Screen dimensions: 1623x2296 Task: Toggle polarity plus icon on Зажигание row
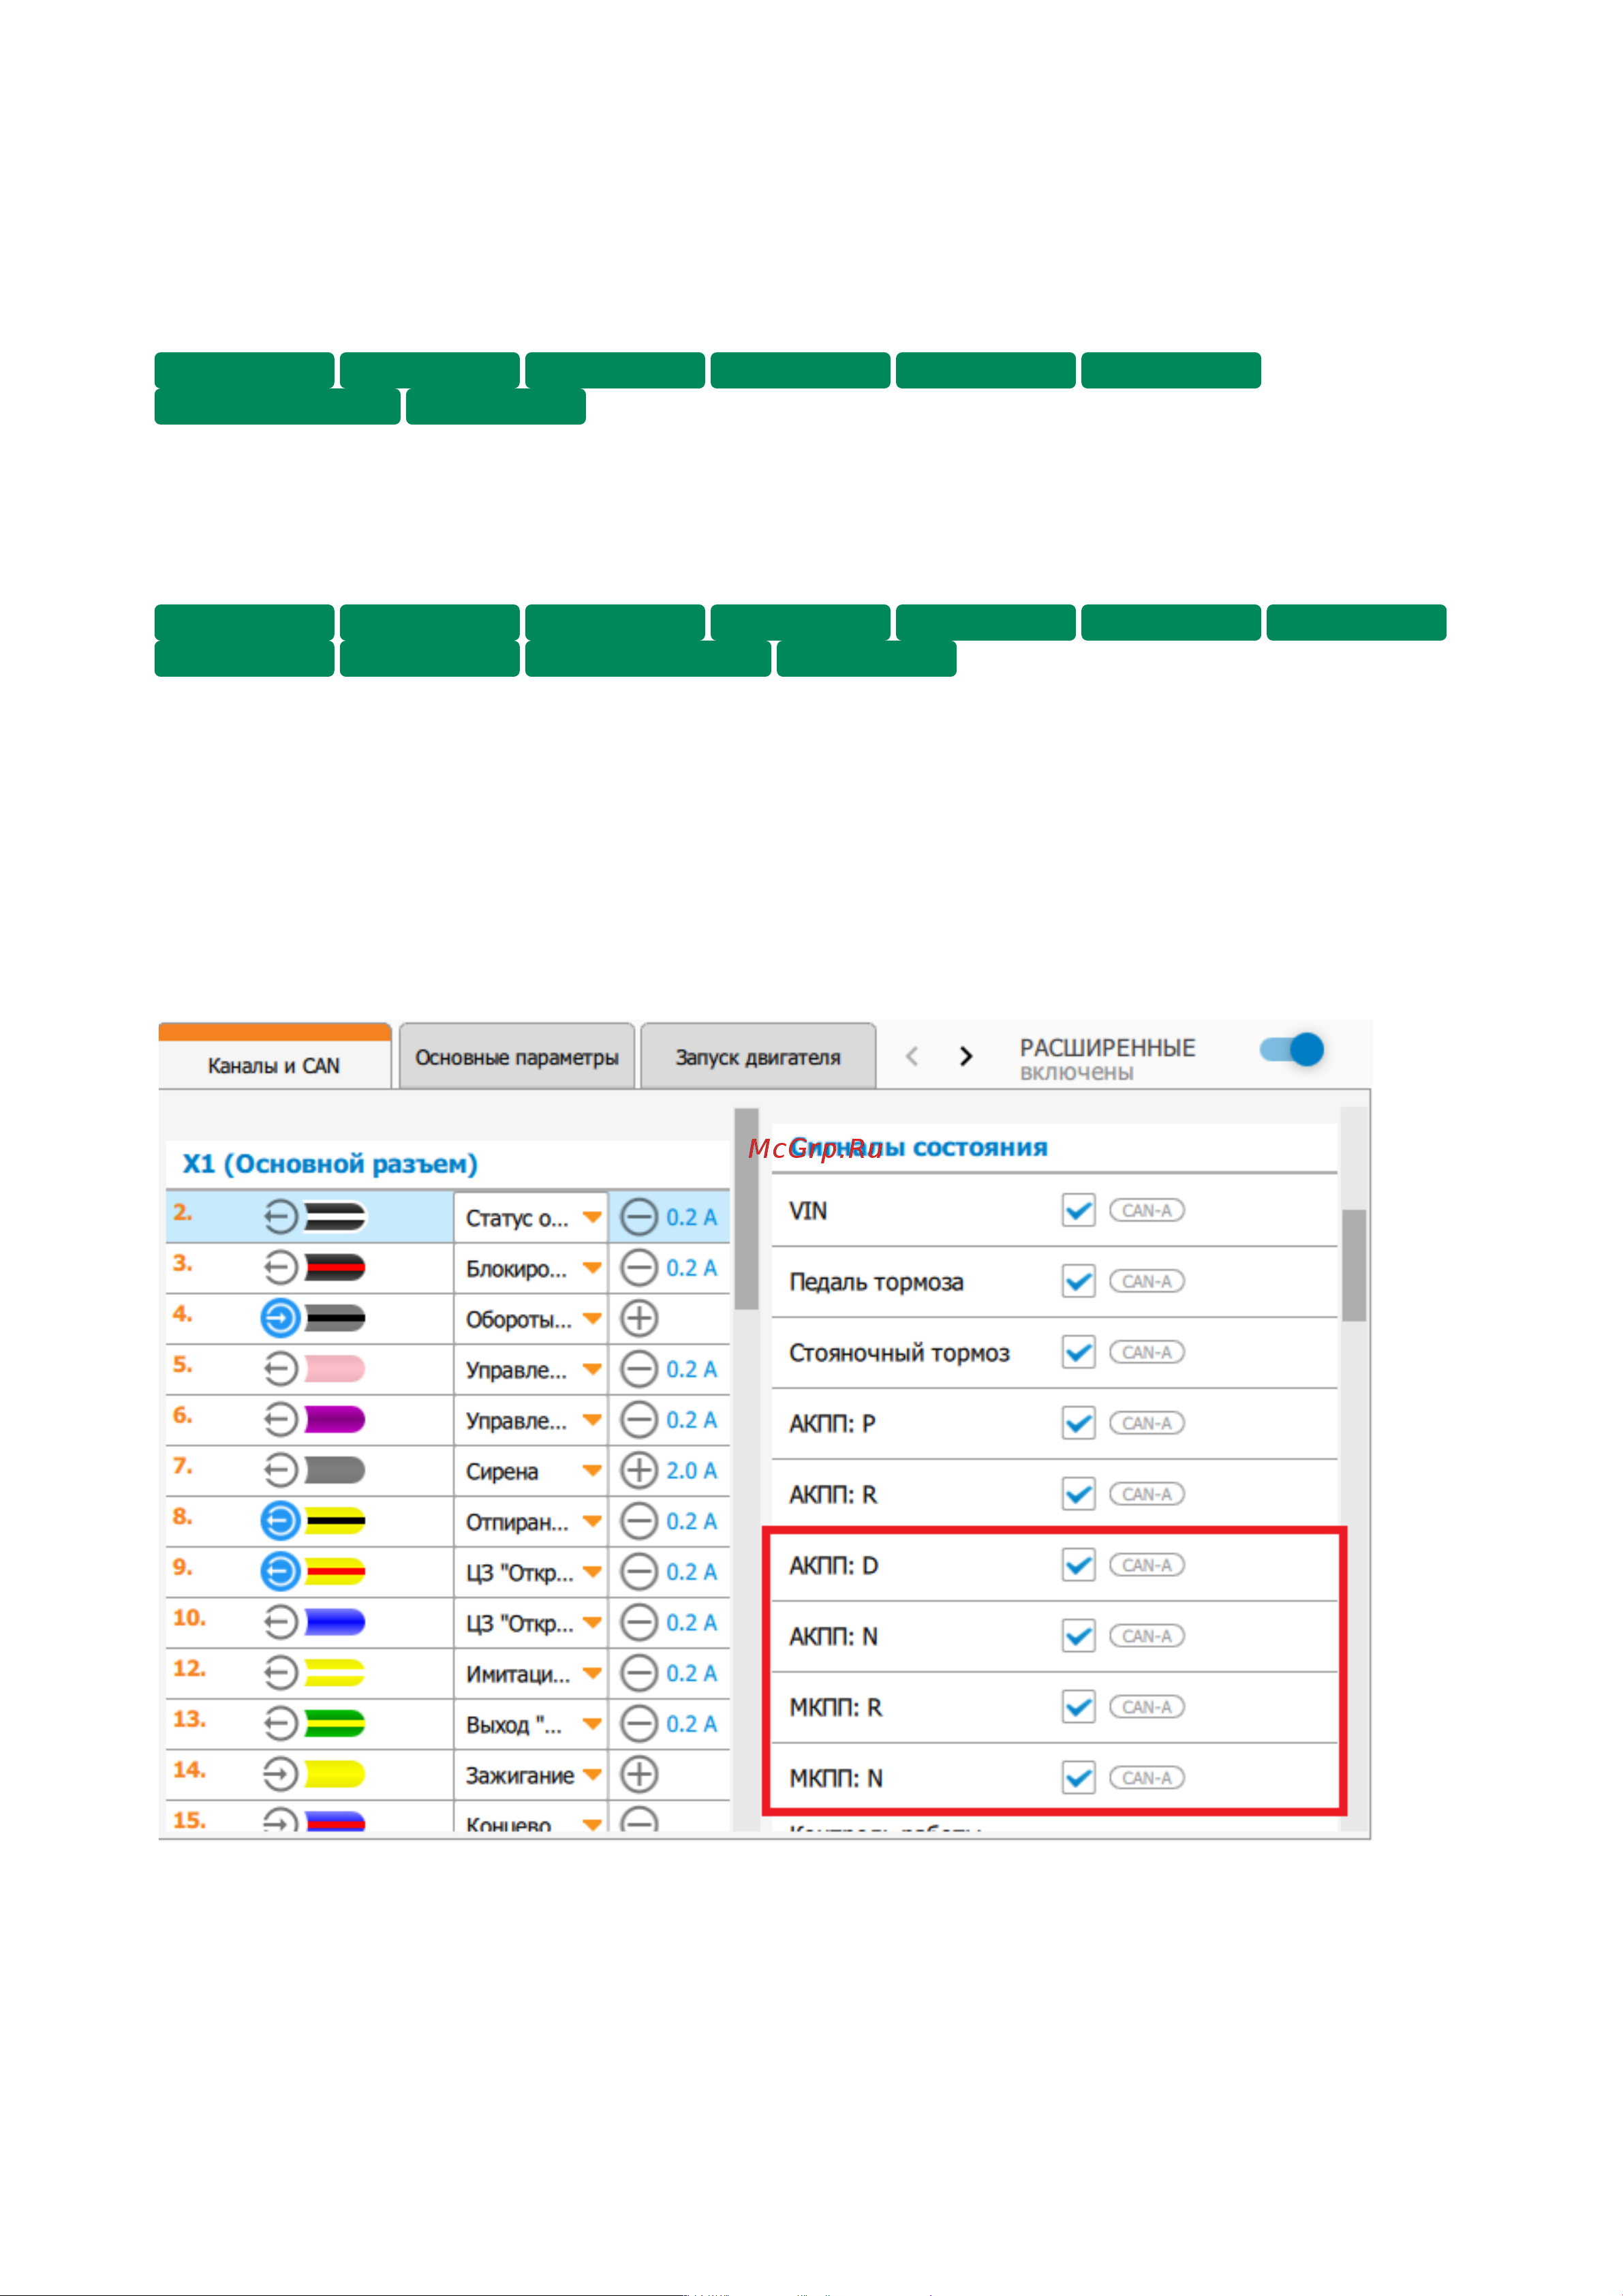point(639,1774)
